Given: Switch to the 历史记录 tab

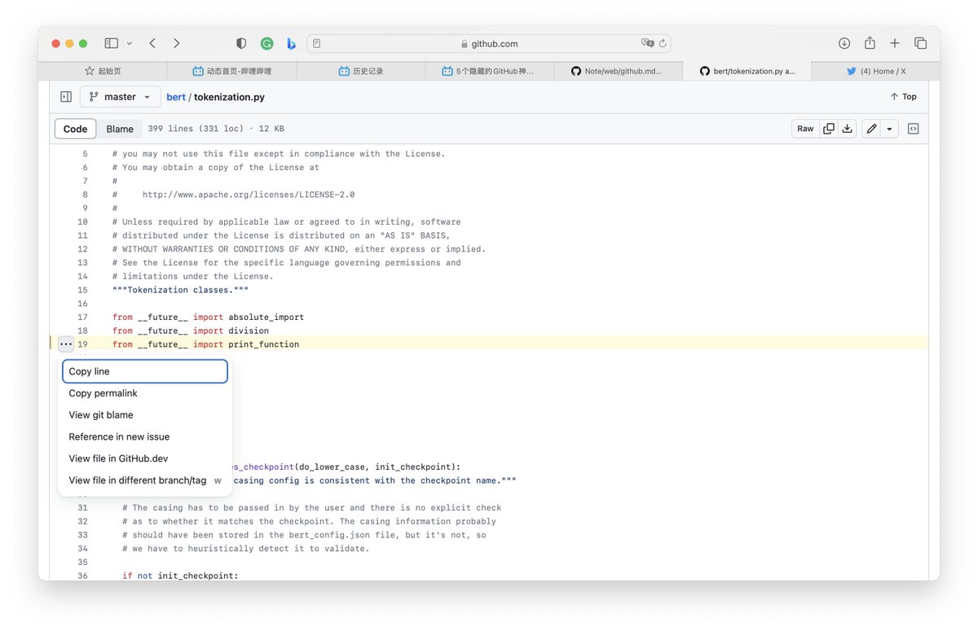Looking at the screenshot, I should [x=361, y=72].
